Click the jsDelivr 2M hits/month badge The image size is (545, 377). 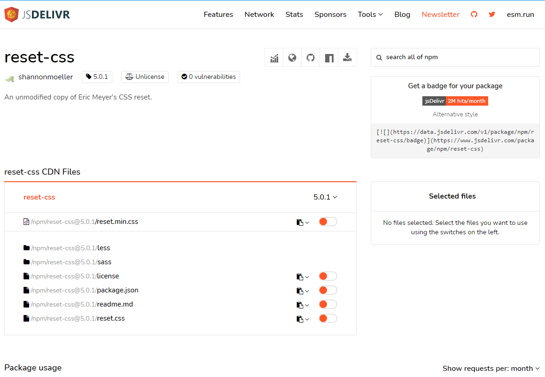point(455,101)
